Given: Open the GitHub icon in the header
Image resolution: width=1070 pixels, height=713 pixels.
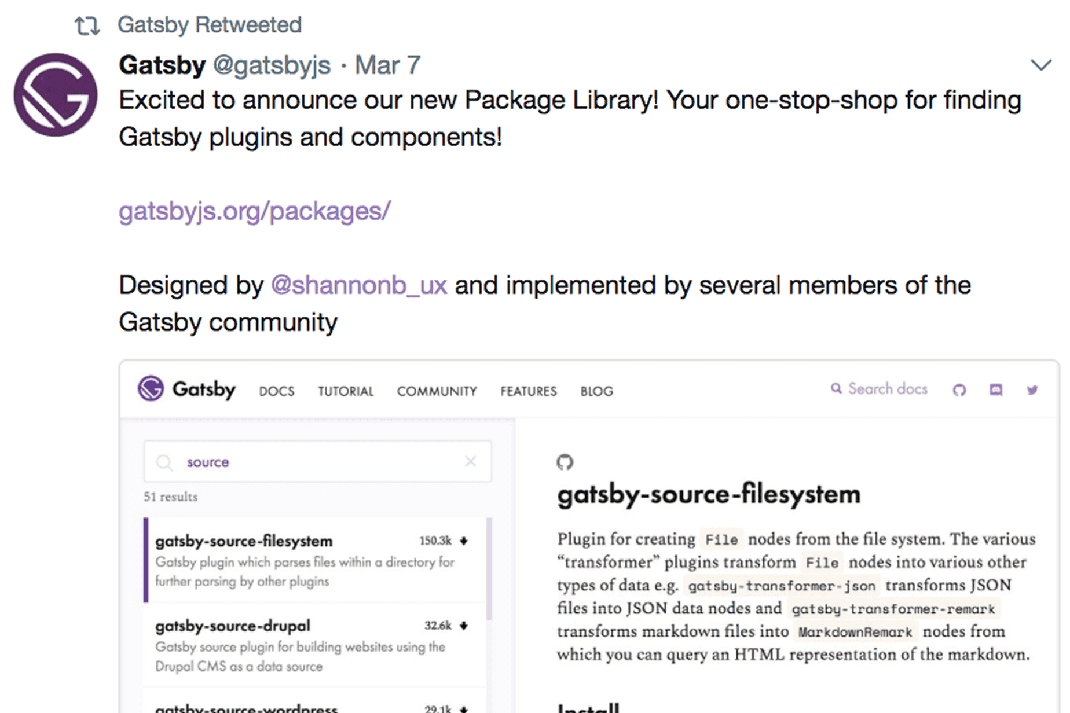Looking at the screenshot, I should 959,390.
